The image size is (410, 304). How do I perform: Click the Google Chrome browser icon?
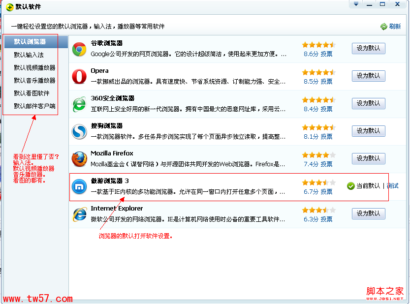click(79, 49)
